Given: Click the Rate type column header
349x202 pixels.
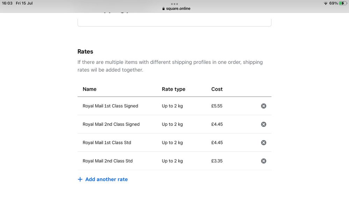Looking at the screenshot, I should click(173, 89).
